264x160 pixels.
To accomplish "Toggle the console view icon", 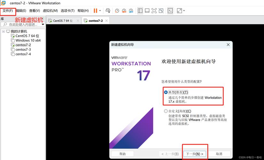I will [x=170, y=11].
